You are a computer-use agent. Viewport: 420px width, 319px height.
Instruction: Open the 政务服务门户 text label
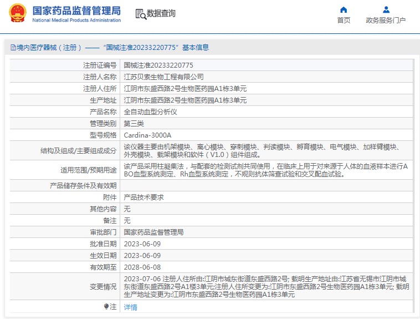(386, 21)
